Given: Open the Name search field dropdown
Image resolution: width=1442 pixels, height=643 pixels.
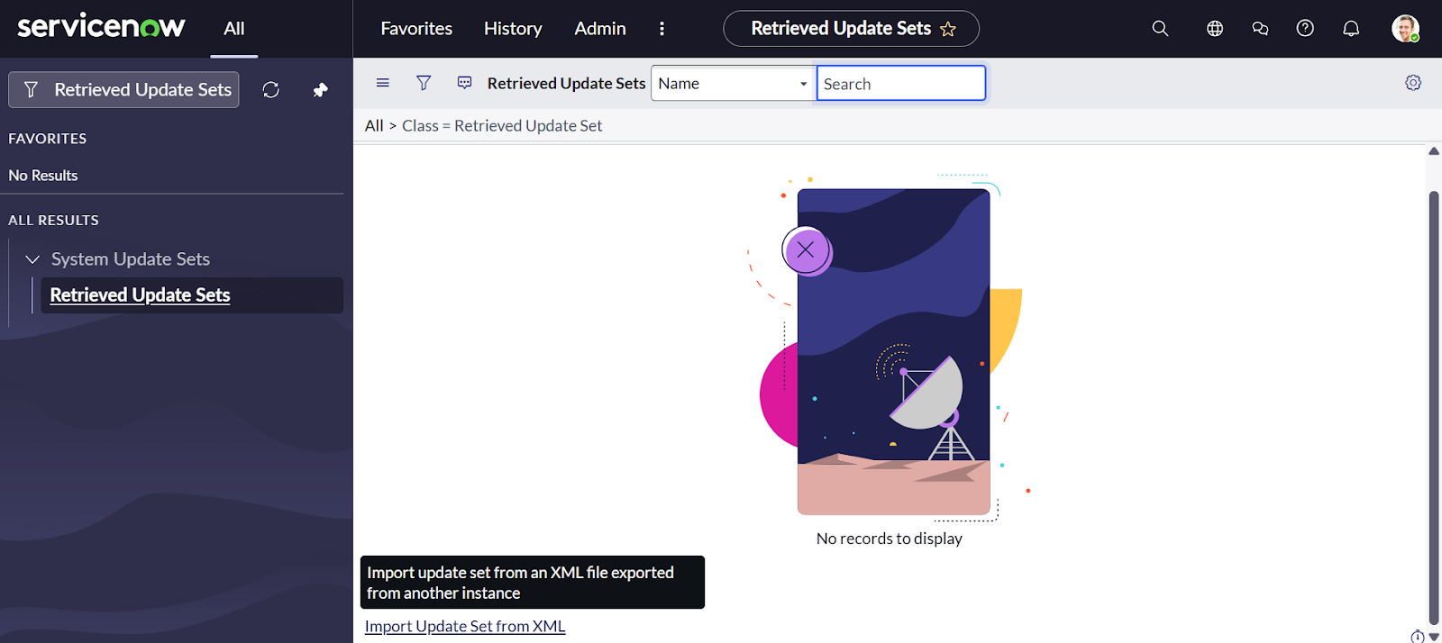Looking at the screenshot, I should (x=733, y=84).
